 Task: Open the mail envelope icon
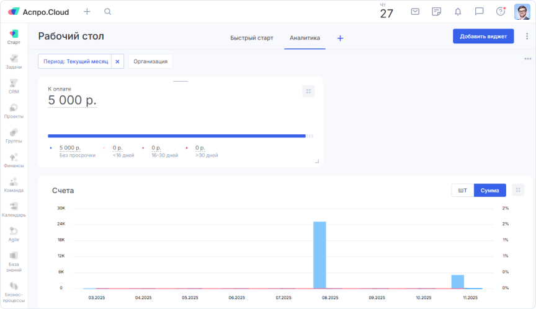click(415, 12)
